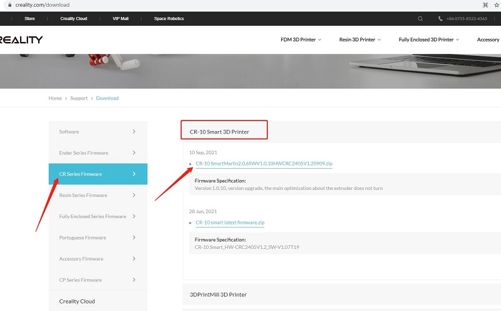Viewport: 501px width, 311px height.
Task: Select Accessory Firmware in sidebar
Action: [x=81, y=259]
